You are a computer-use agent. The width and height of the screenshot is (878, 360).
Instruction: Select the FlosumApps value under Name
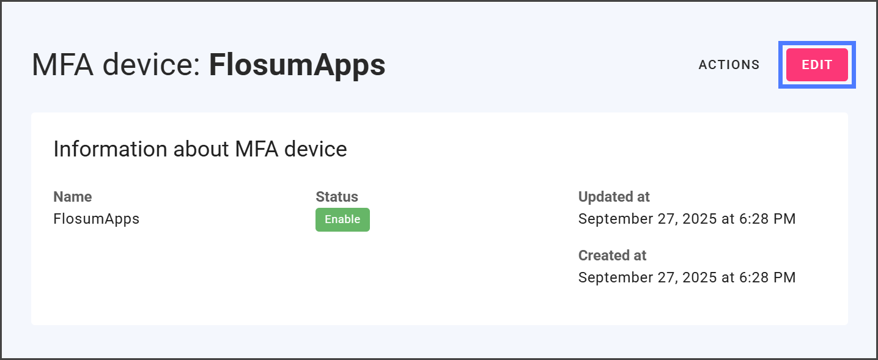(x=97, y=219)
